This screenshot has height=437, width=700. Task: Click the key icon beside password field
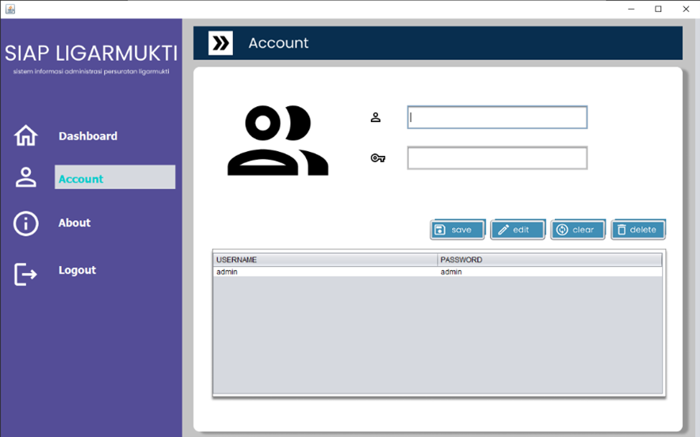coord(377,158)
